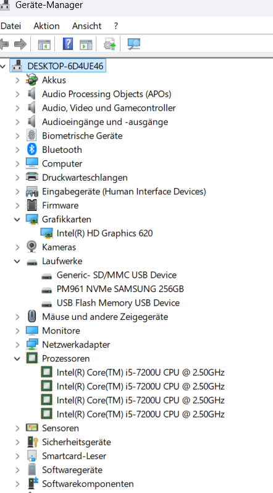Select Intel(R) HD Graphics 620 device
The width and height of the screenshot is (273, 493).
point(104,233)
